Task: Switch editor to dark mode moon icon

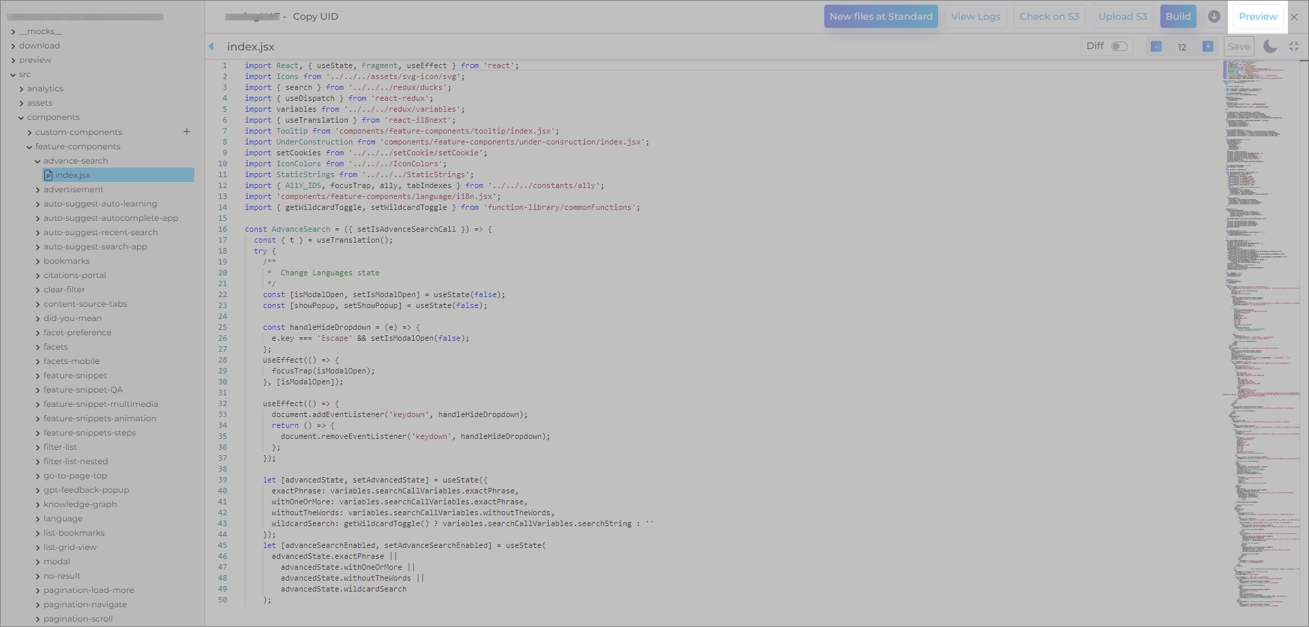Action: click(1269, 46)
